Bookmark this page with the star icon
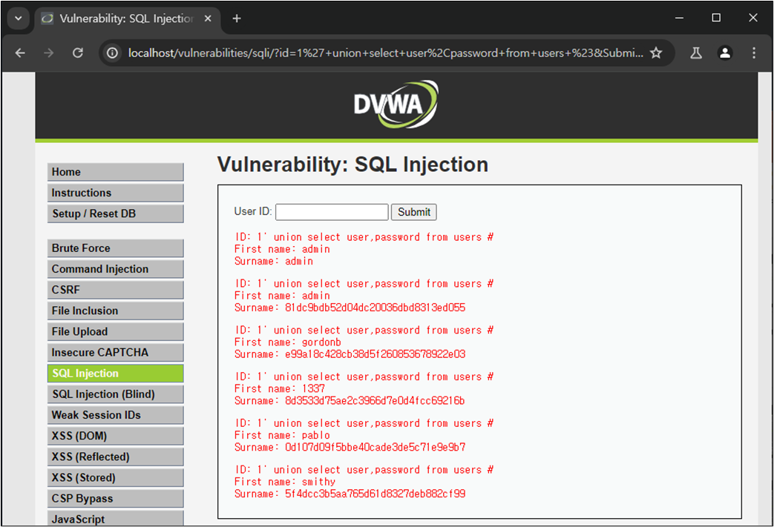The height and width of the screenshot is (527, 774). tap(655, 53)
